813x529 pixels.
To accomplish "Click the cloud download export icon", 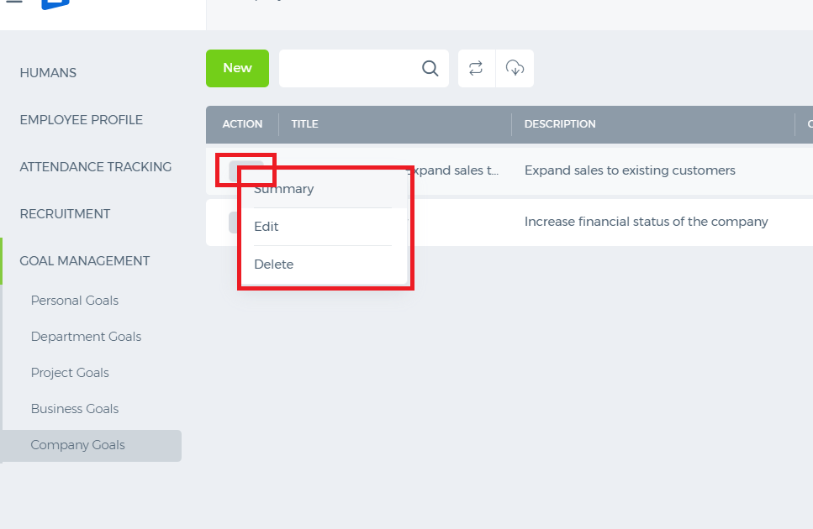I will point(515,68).
